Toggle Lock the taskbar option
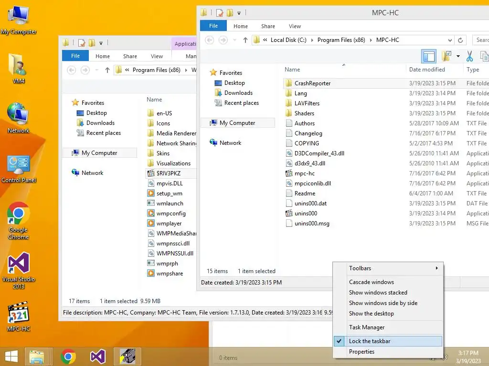This screenshot has width=489, height=366. pos(388,341)
